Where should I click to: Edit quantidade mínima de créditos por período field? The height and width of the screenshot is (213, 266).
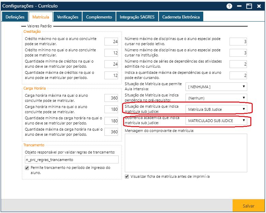coord(111,64)
